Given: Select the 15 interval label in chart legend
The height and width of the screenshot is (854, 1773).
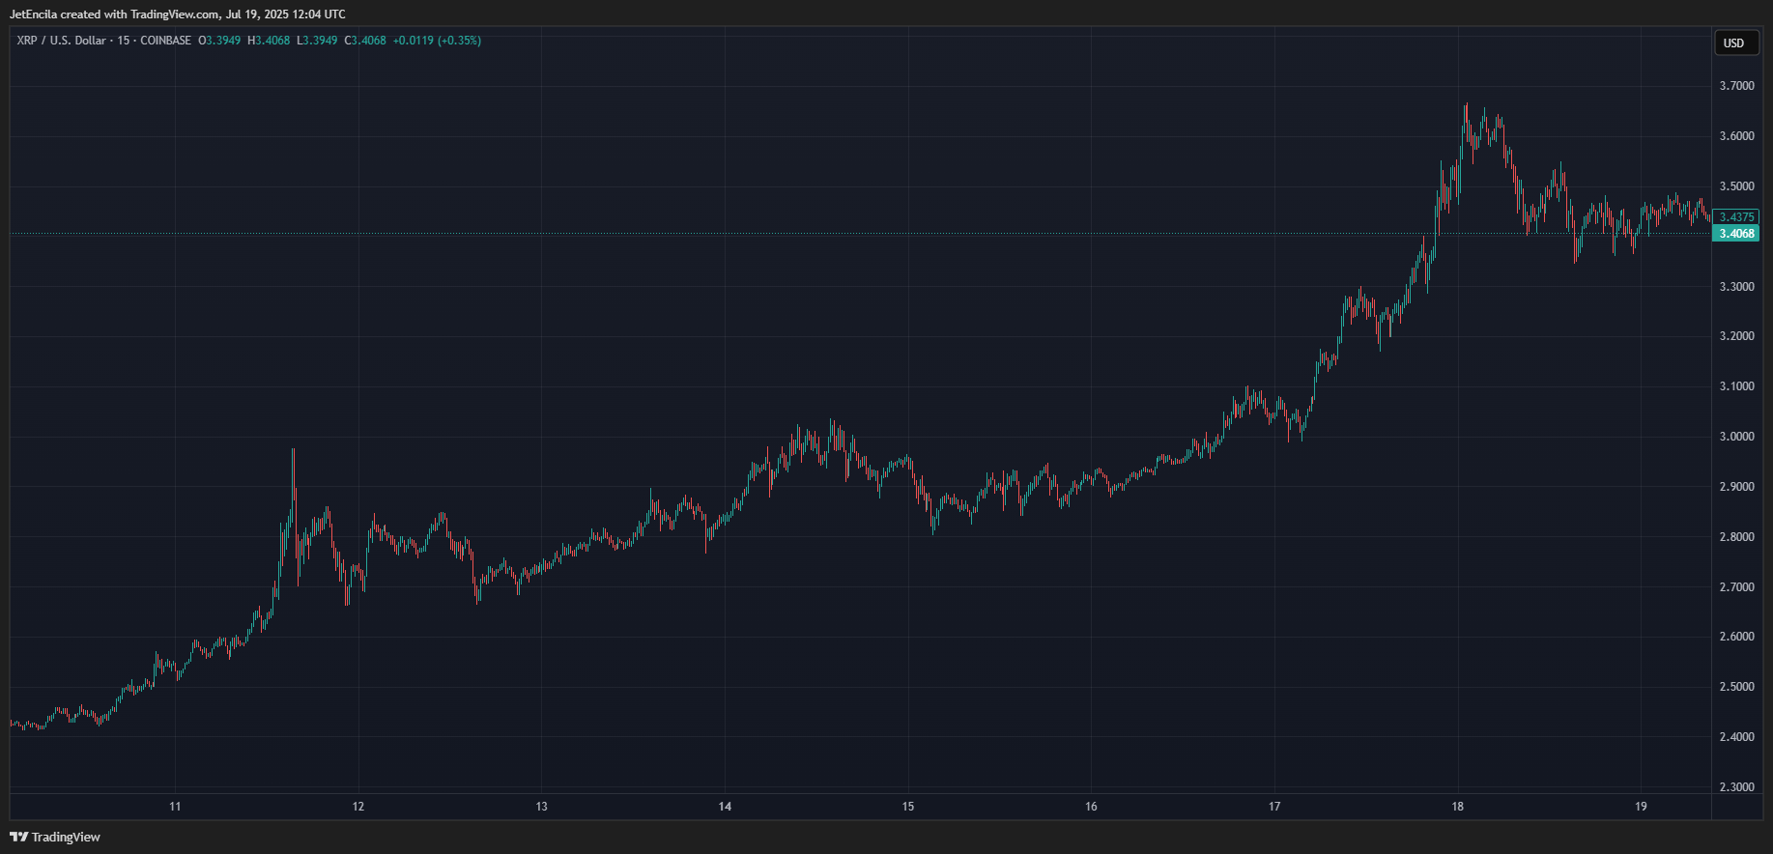Looking at the screenshot, I should click(x=124, y=41).
